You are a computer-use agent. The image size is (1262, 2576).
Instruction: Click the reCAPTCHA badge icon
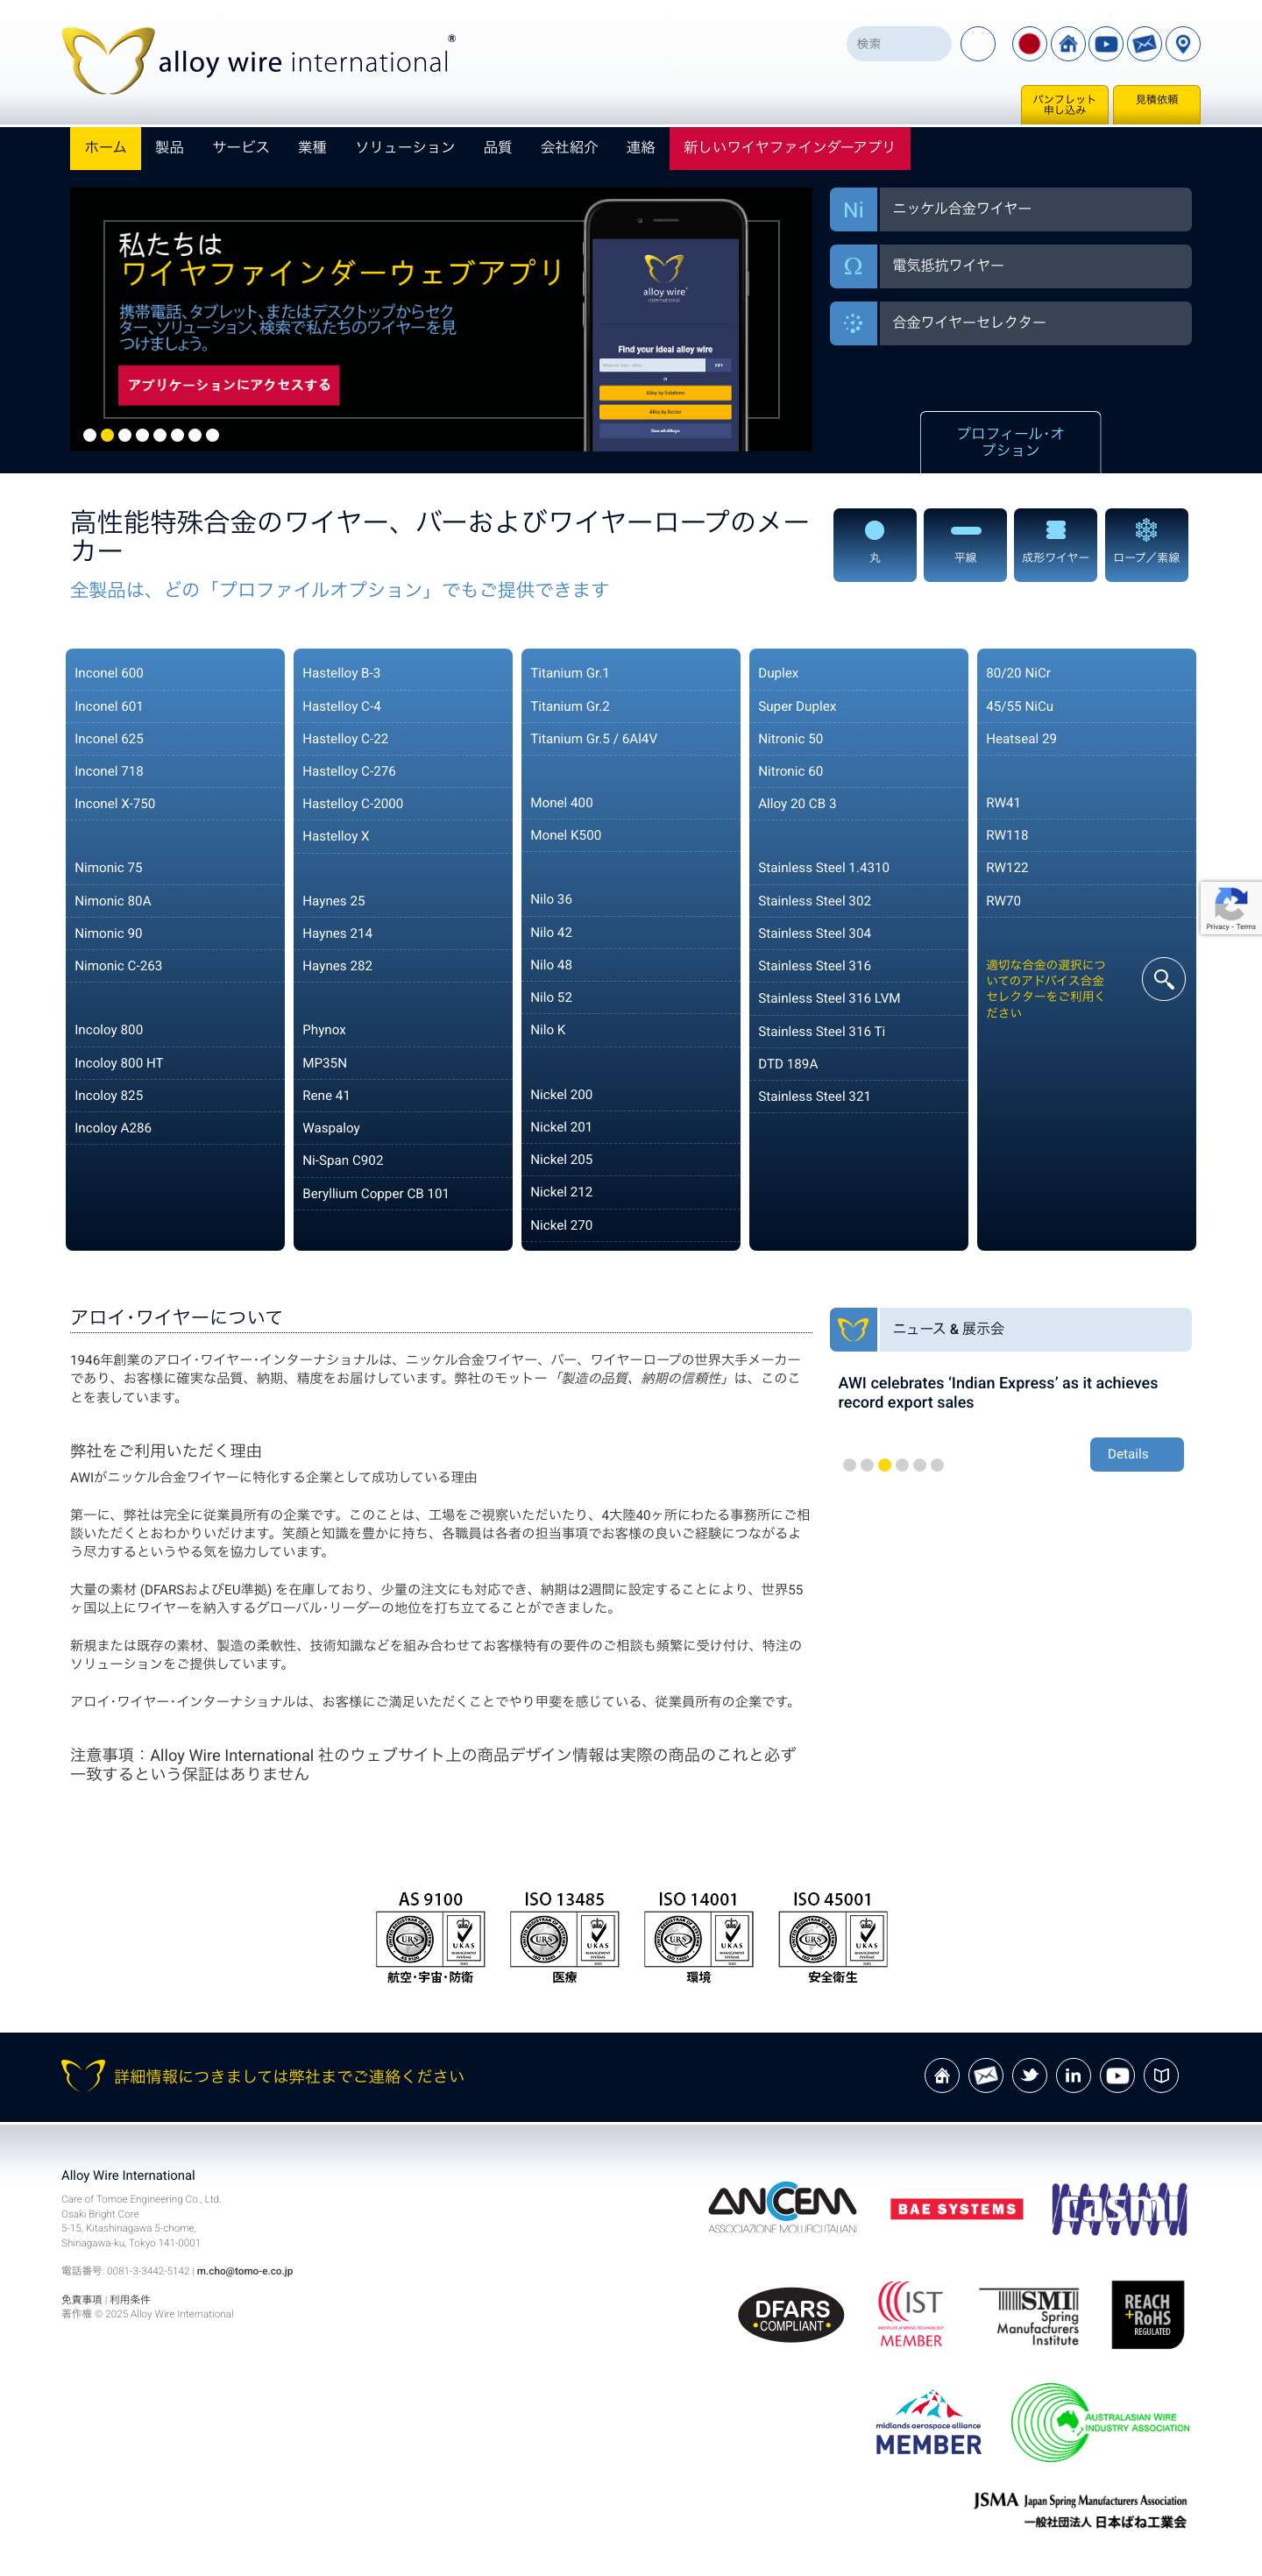pyautogui.click(x=1231, y=908)
